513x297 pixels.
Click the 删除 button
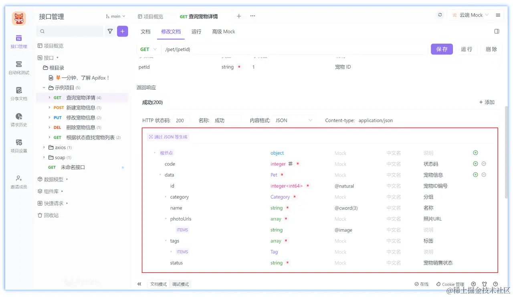[x=491, y=49]
